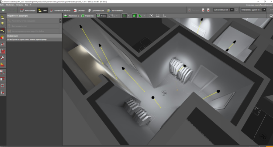This screenshot has width=273, height=147.
Task: Open the Расчетные объекты mode tab
Action: point(60,10)
